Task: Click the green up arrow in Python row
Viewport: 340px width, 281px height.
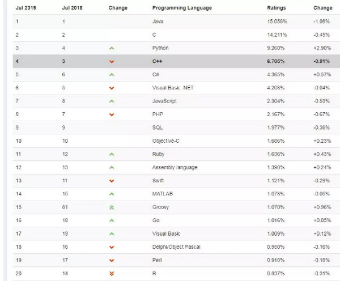Action: (112, 48)
